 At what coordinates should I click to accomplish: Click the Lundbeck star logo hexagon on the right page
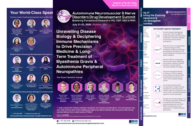point(158,103)
